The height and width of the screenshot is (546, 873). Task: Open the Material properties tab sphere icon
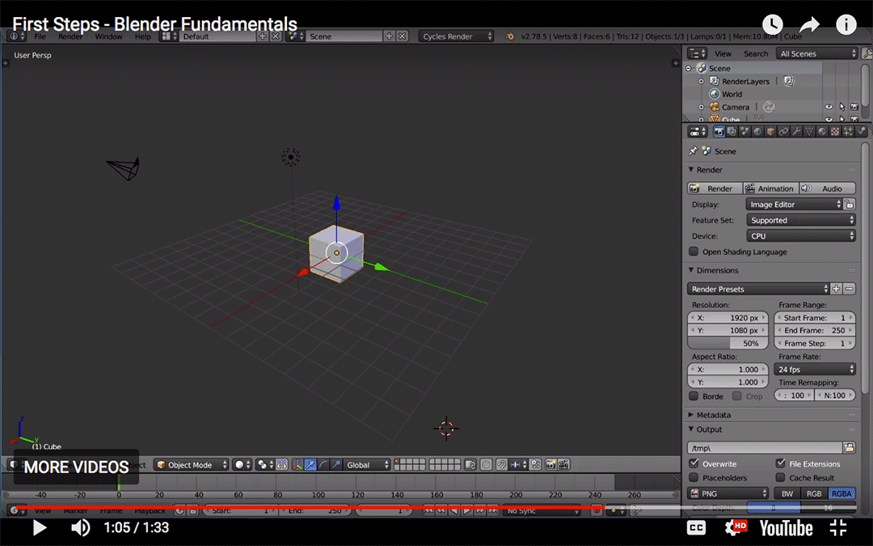[822, 132]
